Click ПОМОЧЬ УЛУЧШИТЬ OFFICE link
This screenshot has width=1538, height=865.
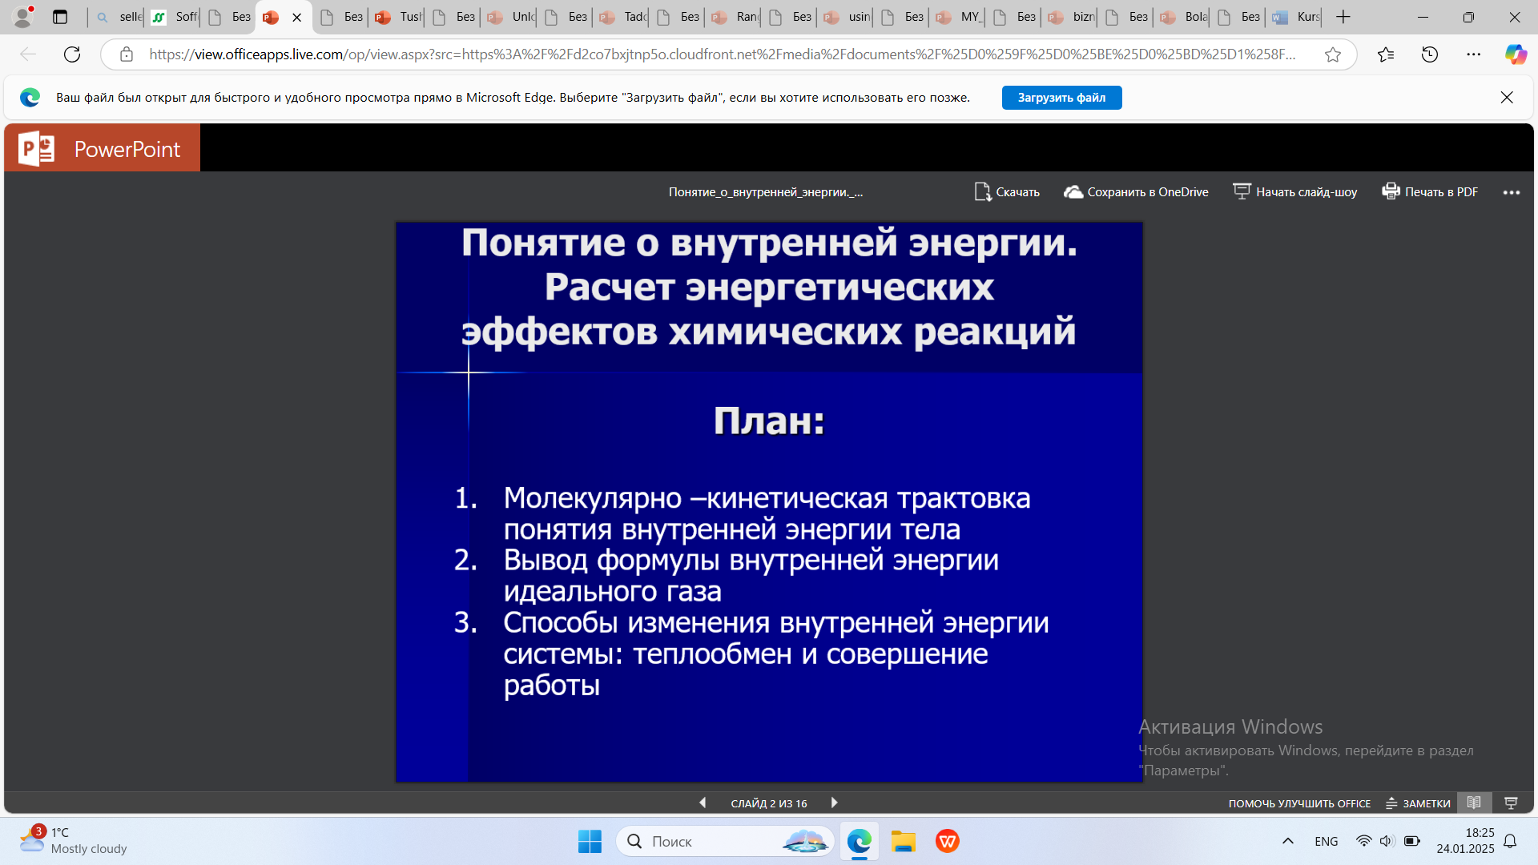tap(1299, 803)
